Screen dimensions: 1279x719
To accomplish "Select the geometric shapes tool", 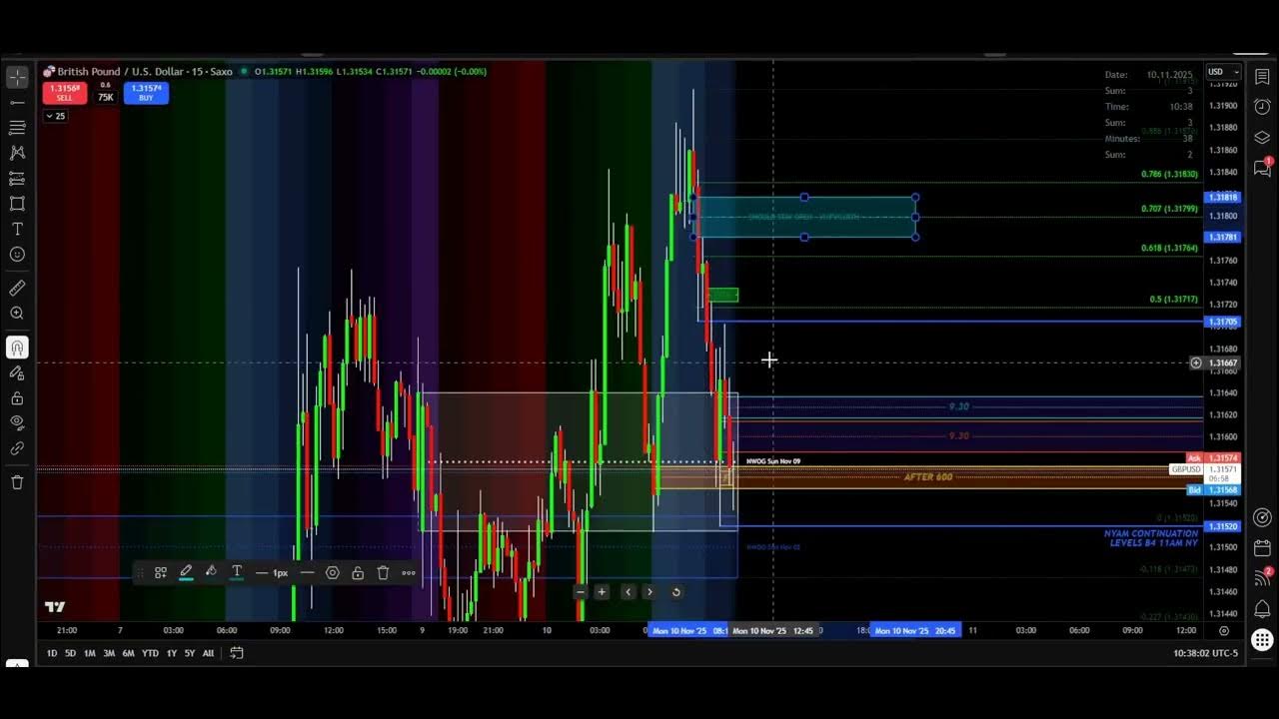I will (17, 204).
